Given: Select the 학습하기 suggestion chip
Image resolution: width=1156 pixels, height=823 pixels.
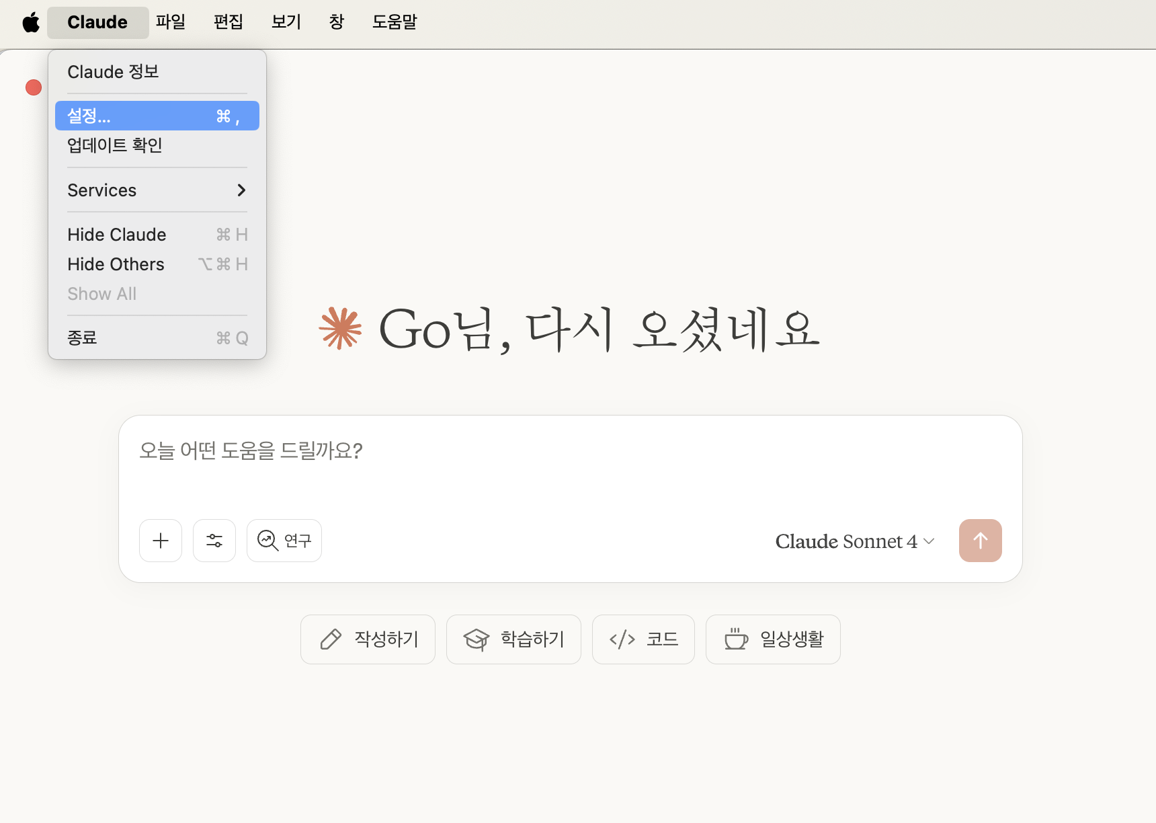Looking at the screenshot, I should [513, 639].
